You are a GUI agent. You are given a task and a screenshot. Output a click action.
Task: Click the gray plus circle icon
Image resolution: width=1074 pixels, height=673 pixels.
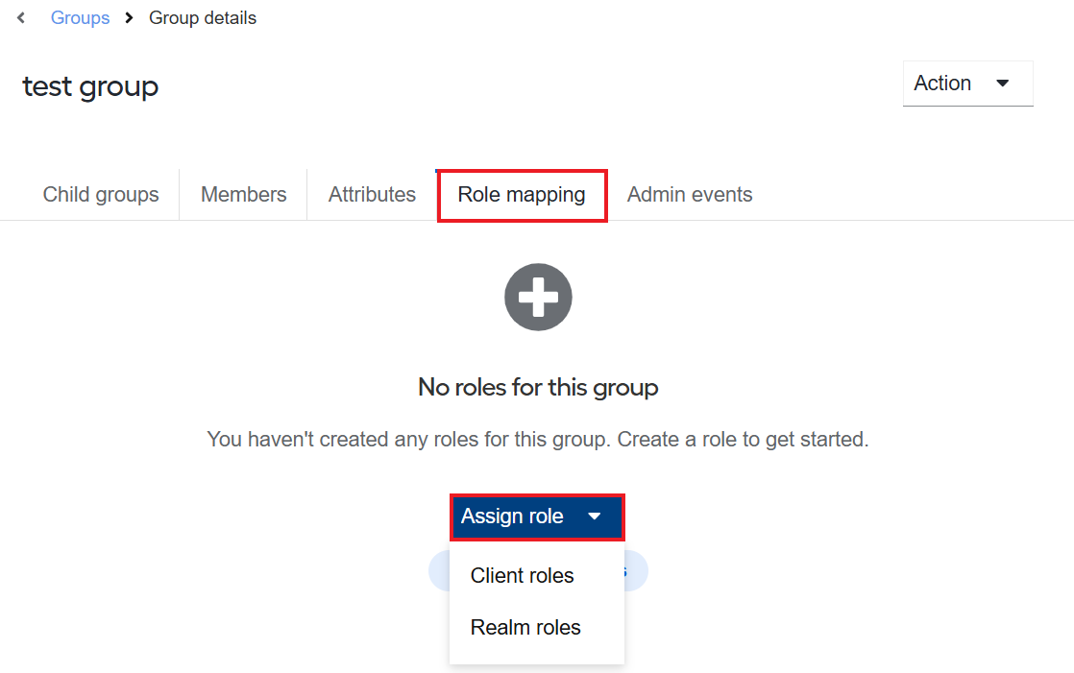coord(538,297)
